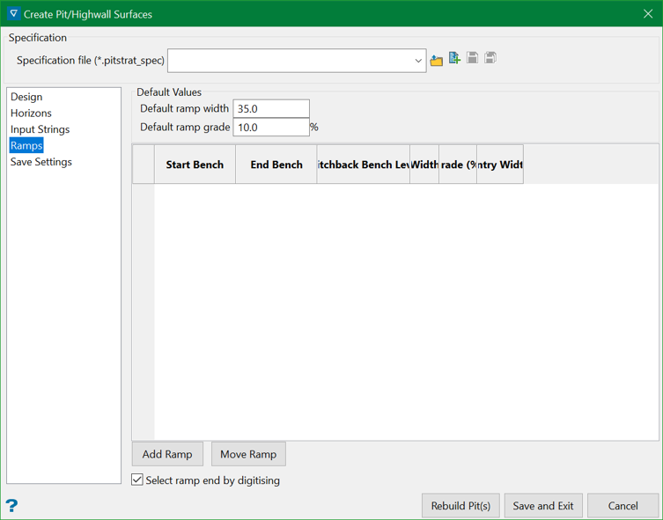663x520 pixels.
Task: Toggle Select ramp end by digitising checkbox
Action: point(137,480)
